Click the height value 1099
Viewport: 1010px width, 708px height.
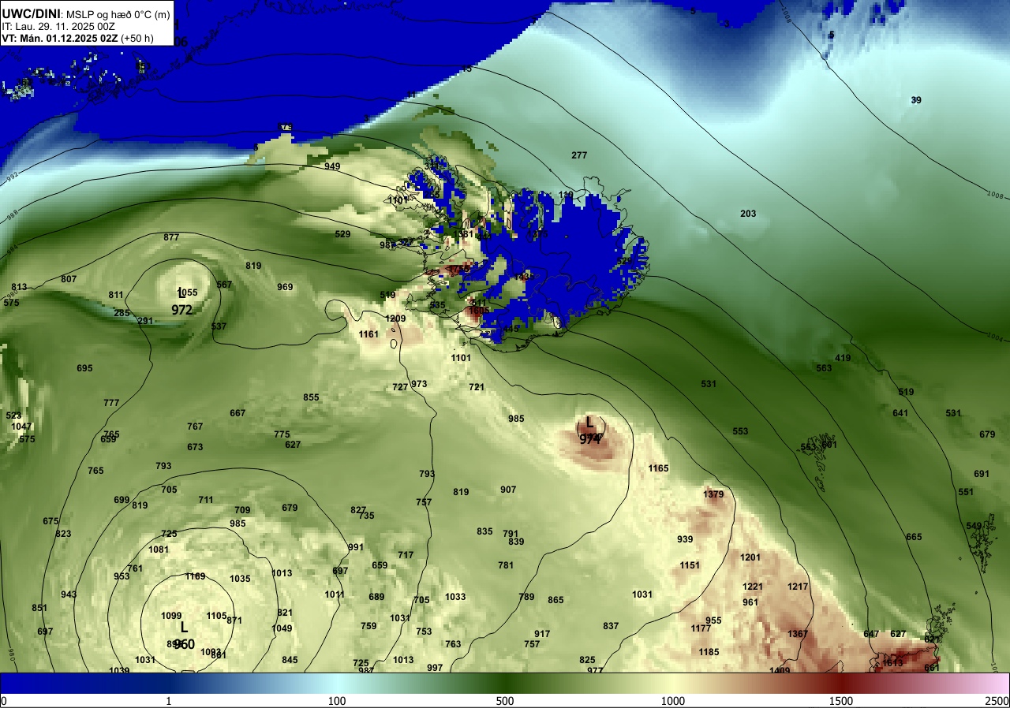point(171,616)
